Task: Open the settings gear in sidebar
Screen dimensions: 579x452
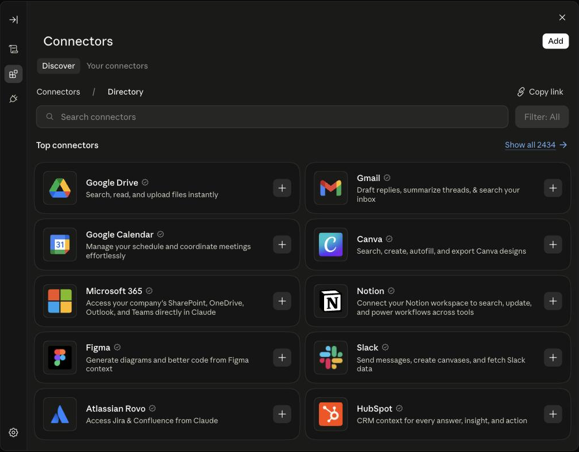Action: (x=14, y=432)
